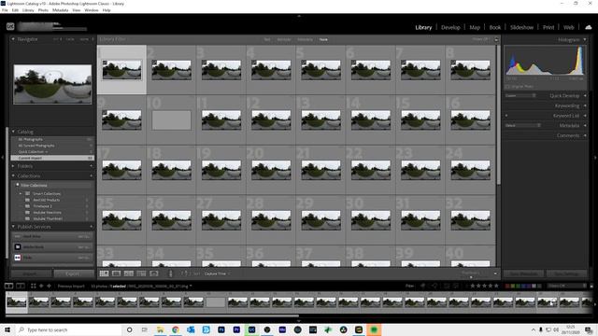598x336 pixels.
Task: Open Chrome from the taskbar
Action: (x=176, y=329)
